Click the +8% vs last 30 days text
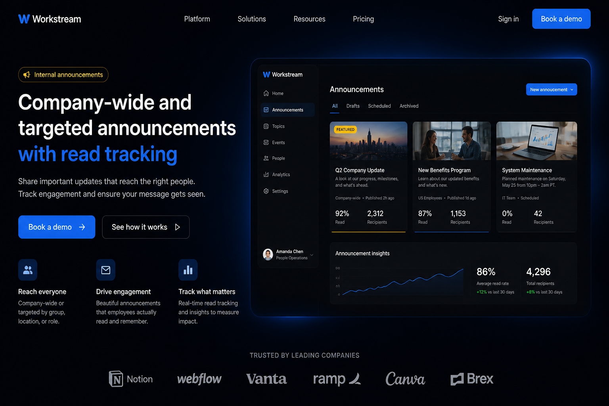 coord(544,292)
